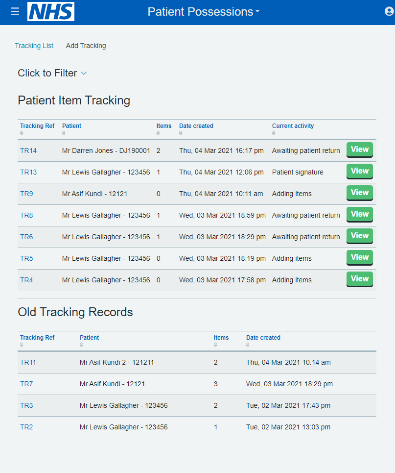The height and width of the screenshot is (473, 395).
Task: Open old record link TR11
Action: [x=28, y=362]
